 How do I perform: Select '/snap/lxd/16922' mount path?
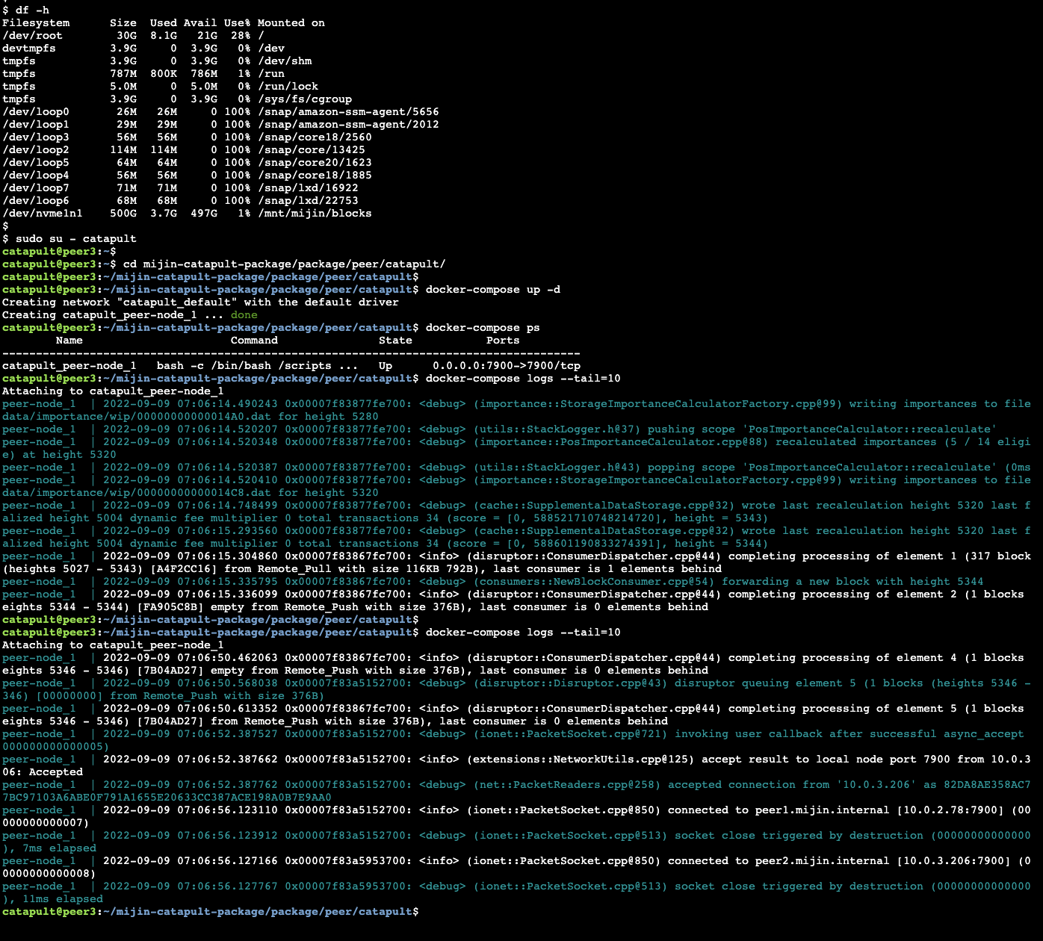coord(308,187)
